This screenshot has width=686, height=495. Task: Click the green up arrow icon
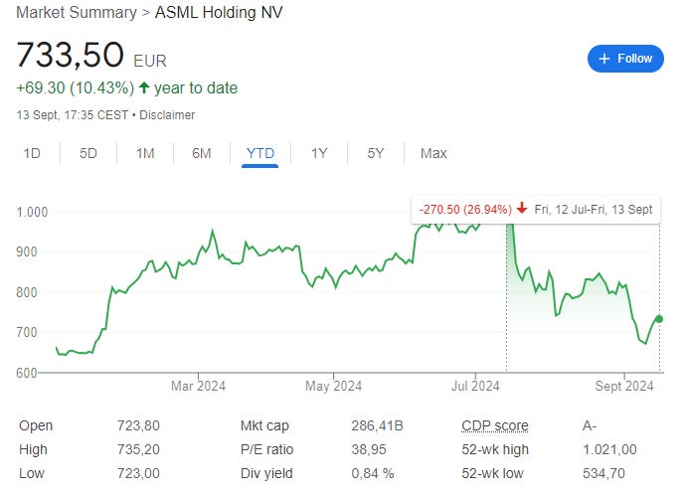click(144, 87)
